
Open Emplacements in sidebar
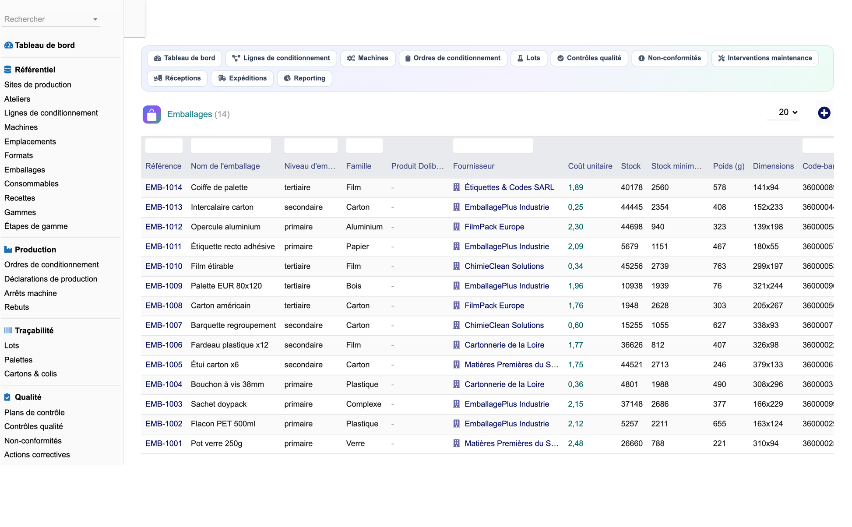pos(30,141)
